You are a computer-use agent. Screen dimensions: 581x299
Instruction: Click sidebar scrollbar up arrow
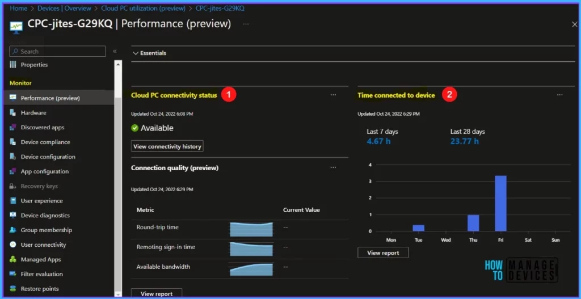118,64
